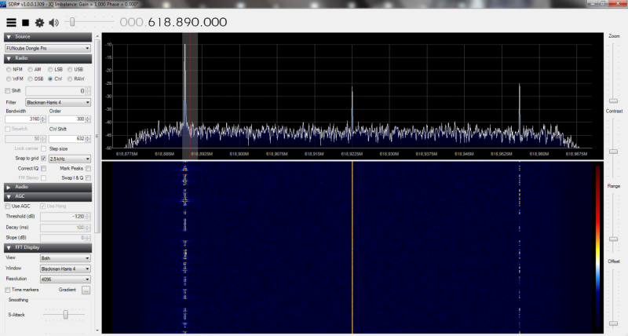
Task: Select the RAW mode radio button
Action: [x=70, y=79]
